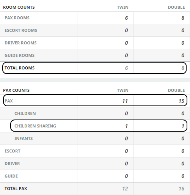
Task: Click Children Sharing Double value 1
Action: click(183, 126)
